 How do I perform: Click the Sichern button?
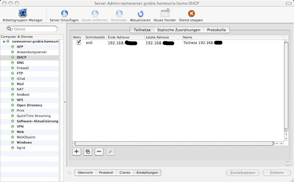click(x=277, y=173)
